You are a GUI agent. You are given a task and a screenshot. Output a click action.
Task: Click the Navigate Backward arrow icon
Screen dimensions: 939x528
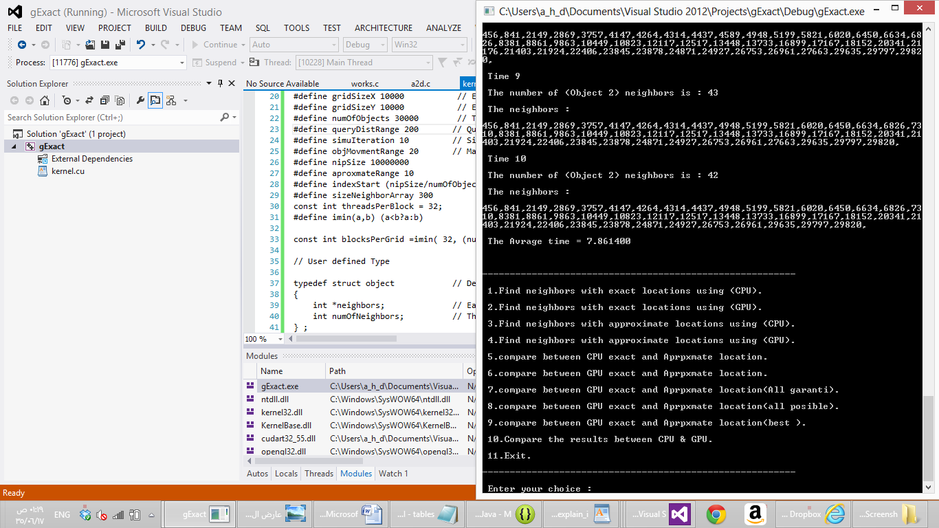tap(21, 45)
